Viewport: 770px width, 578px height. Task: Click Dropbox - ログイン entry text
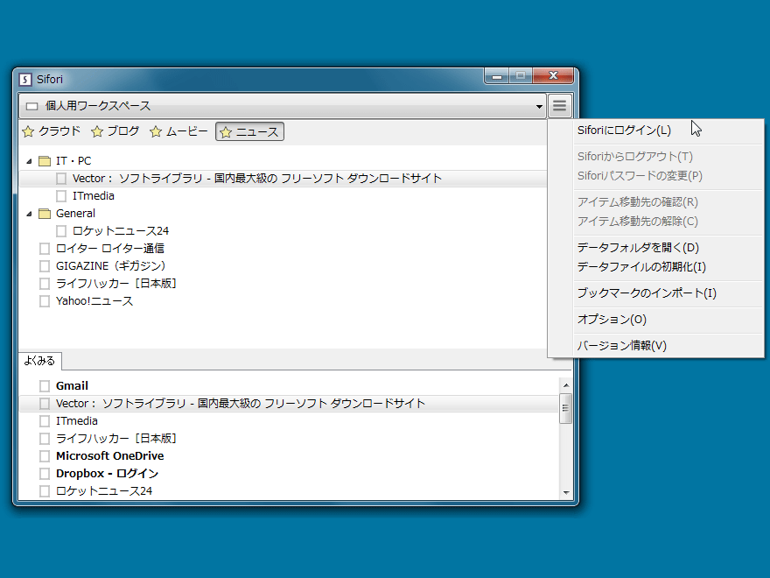[x=107, y=474]
